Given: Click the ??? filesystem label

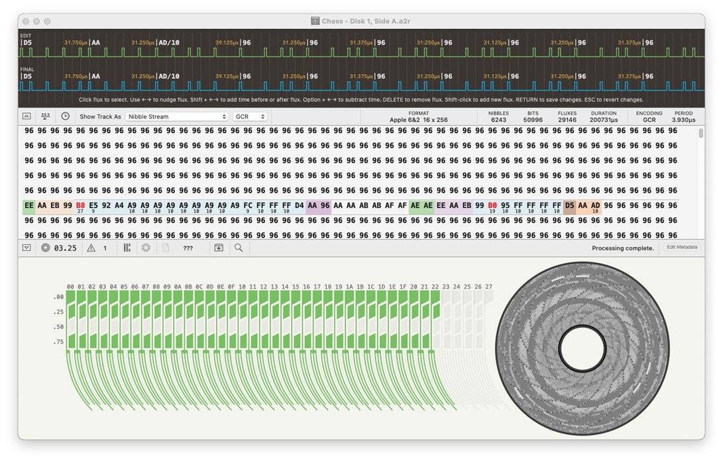Looking at the screenshot, I should (188, 248).
